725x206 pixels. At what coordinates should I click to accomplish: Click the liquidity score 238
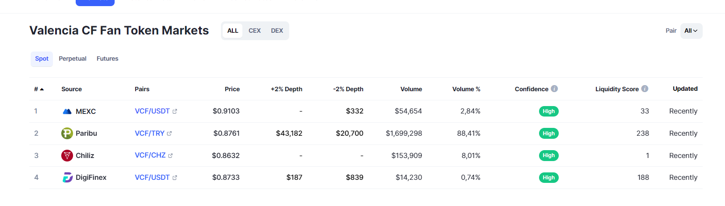(x=643, y=134)
